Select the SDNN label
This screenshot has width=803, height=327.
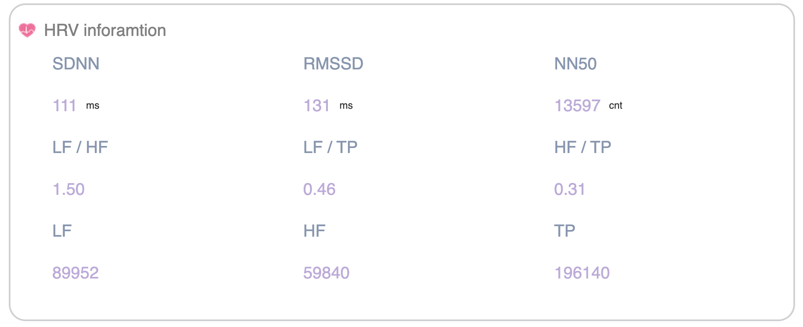76,64
